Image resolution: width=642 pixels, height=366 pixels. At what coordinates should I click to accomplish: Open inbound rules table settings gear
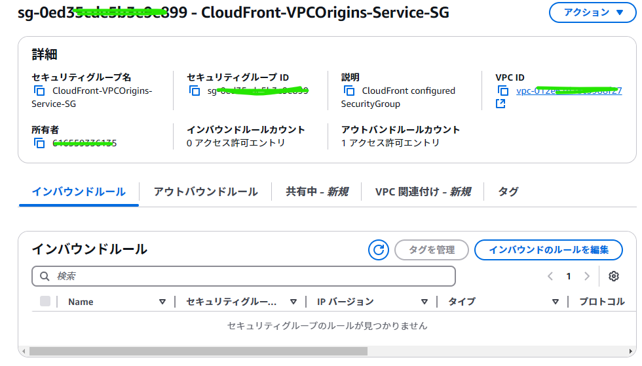[x=613, y=276]
